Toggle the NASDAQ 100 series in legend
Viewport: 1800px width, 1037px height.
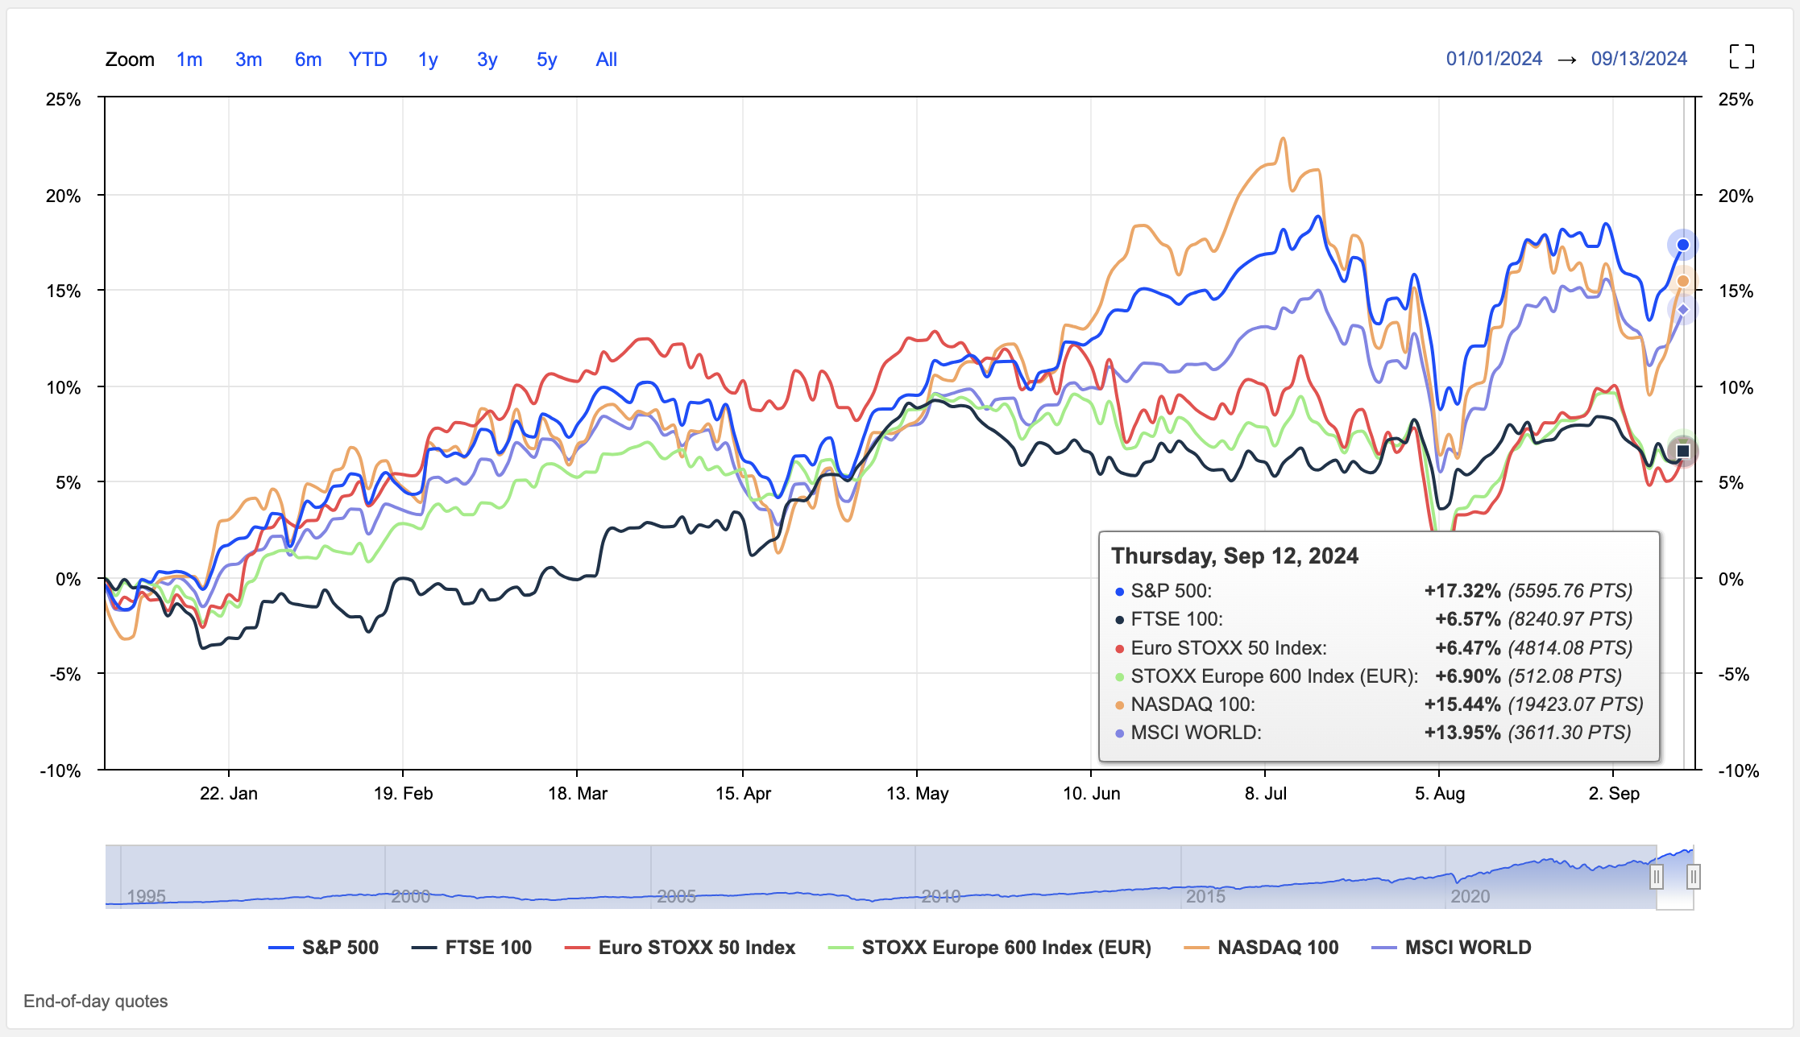click(1261, 948)
